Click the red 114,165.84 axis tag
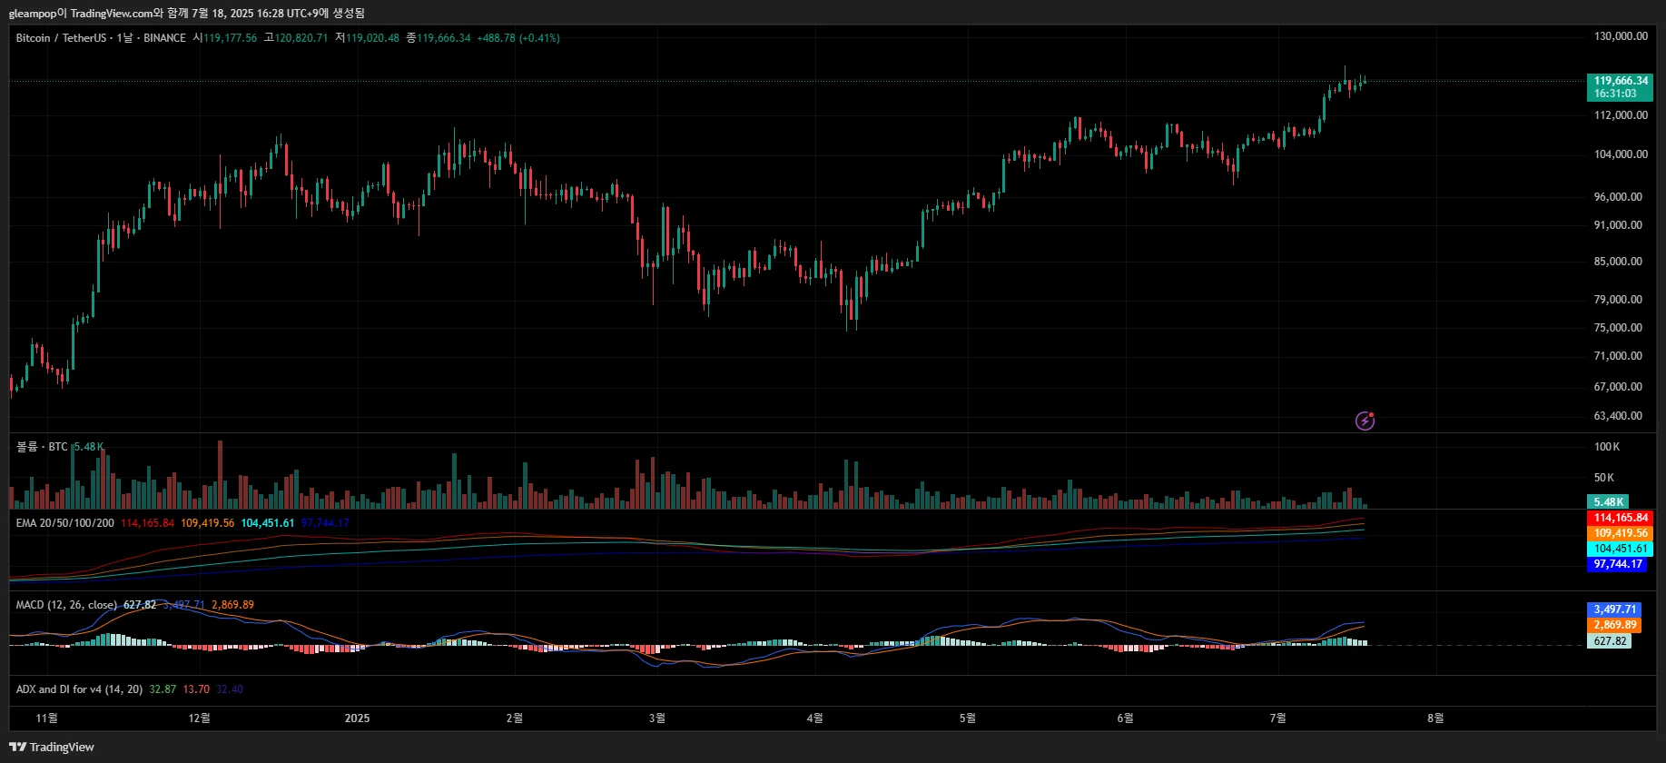The image size is (1666, 763). click(x=1620, y=518)
